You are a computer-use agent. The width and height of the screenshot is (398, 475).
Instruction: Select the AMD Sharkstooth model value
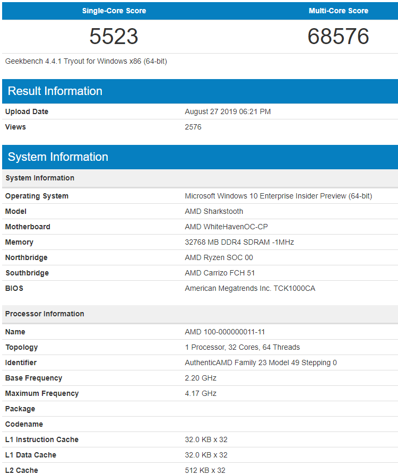[214, 211]
